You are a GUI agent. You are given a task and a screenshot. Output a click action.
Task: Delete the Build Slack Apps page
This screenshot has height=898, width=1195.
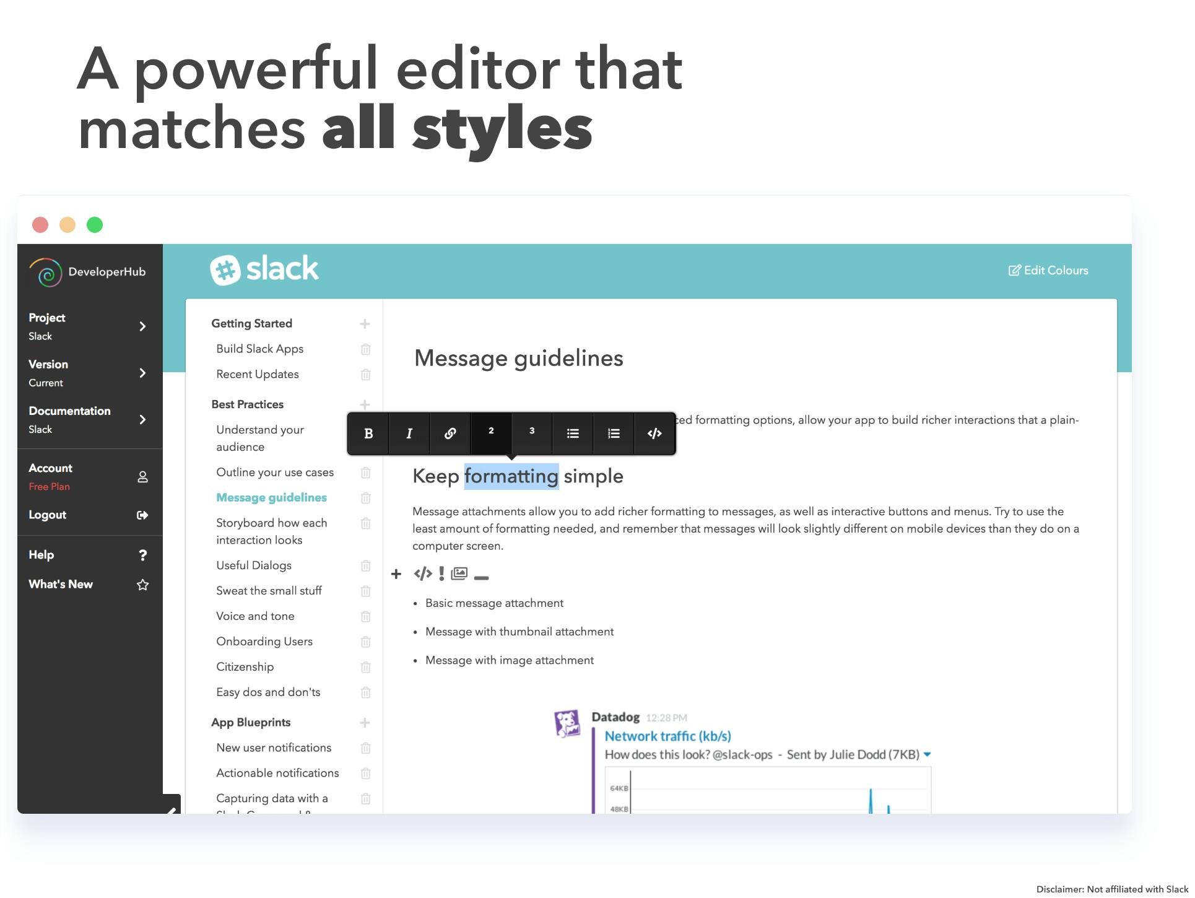point(366,349)
